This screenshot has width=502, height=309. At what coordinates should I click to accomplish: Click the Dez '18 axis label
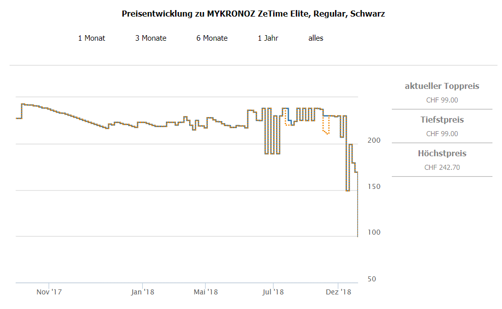pos(339,291)
